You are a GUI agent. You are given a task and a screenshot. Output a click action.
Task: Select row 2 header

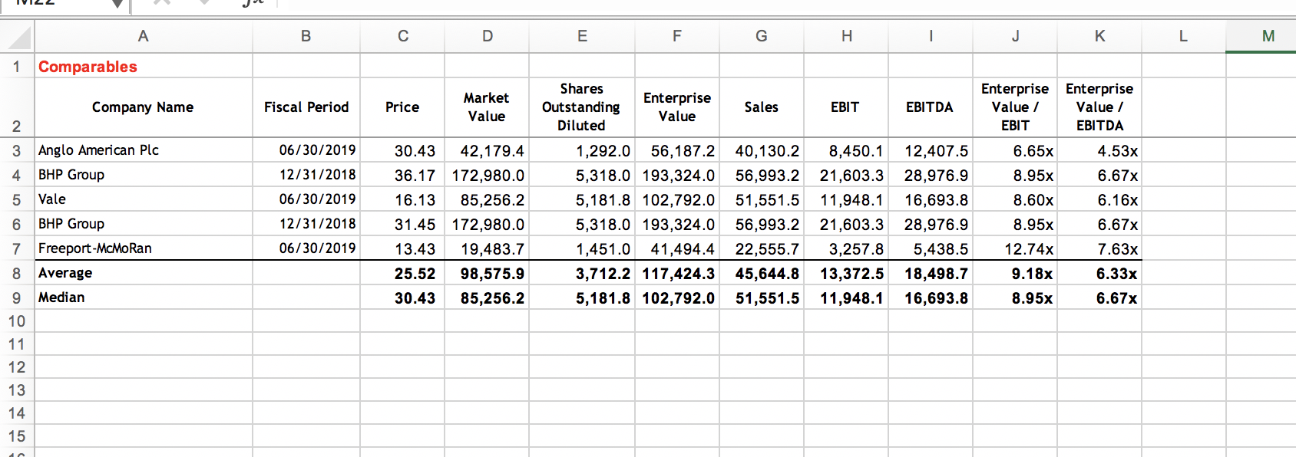tap(17, 107)
